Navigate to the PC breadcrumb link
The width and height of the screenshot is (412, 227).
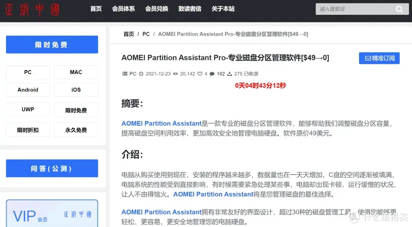[x=146, y=34]
